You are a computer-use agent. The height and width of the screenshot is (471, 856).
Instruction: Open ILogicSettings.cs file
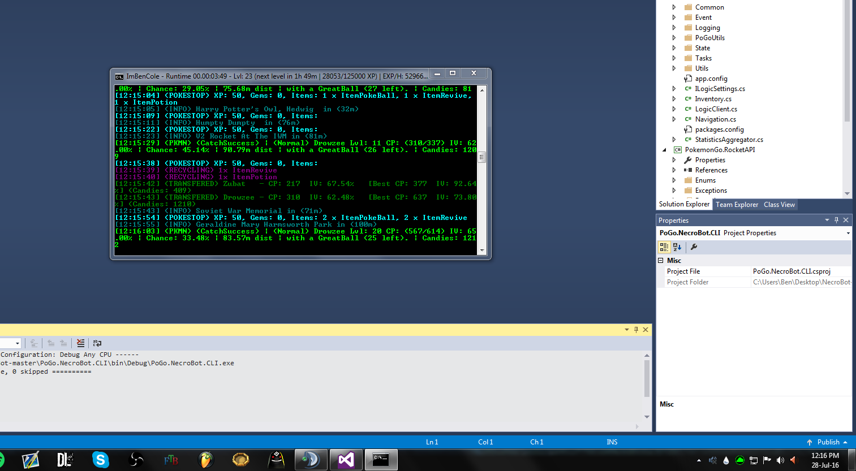720,89
